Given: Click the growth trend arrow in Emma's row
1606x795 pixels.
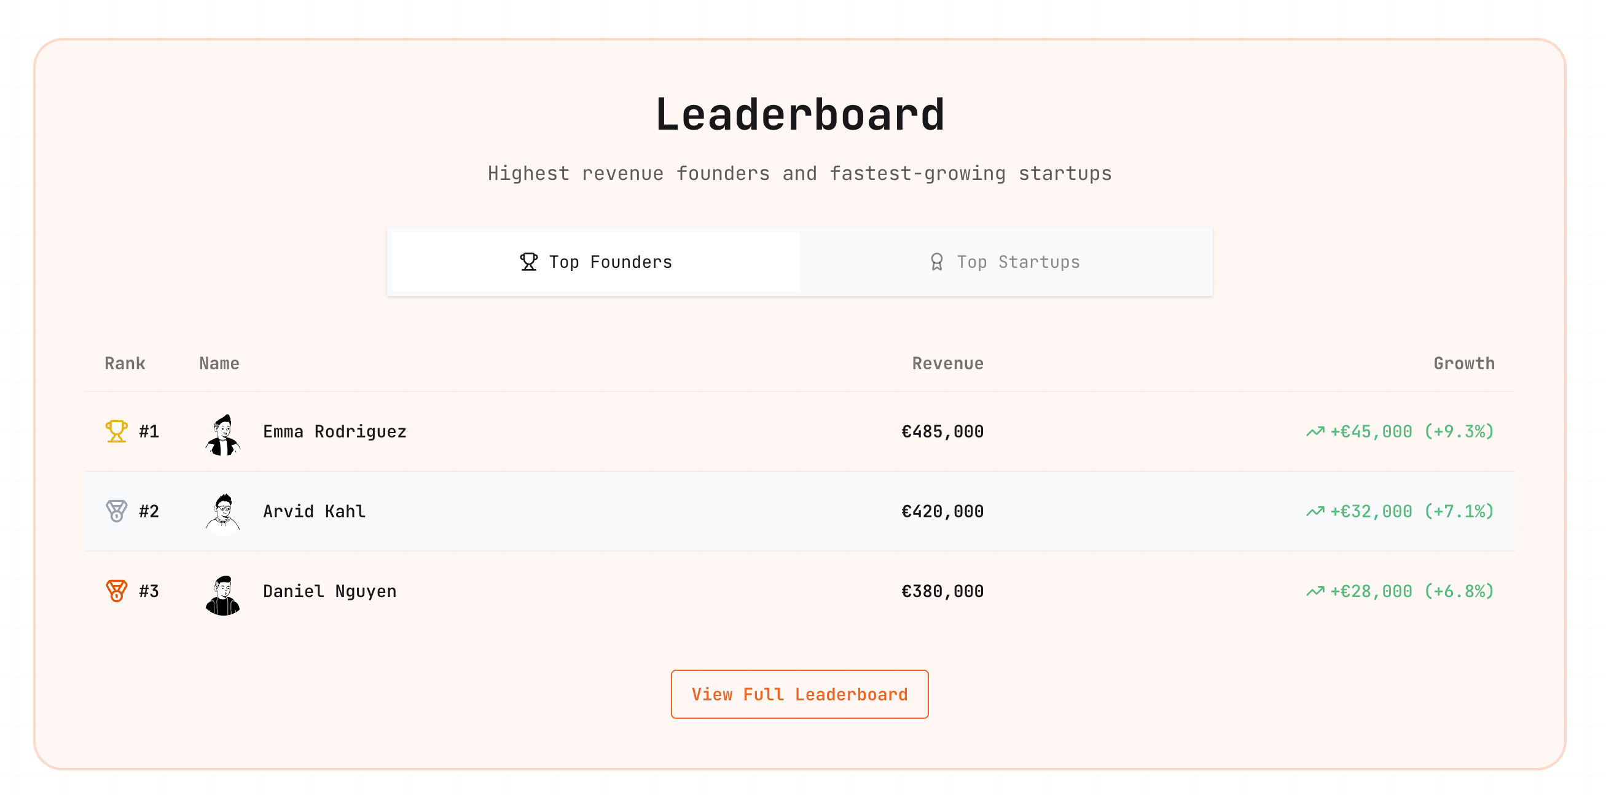Looking at the screenshot, I should (x=1315, y=431).
